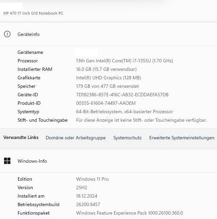Select 64-Bit-Betriebssystem, x64-basierter Prozessor value
This screenshot has height=219, width=217.
pos(125,112)
